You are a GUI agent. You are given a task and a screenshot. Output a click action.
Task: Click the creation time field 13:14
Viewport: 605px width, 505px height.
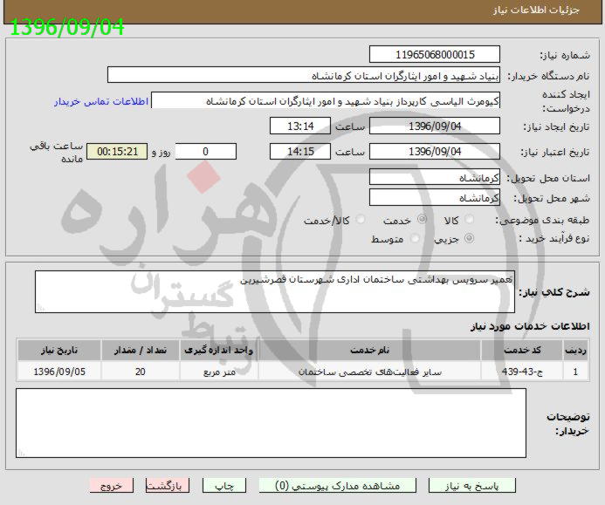(x=300, y=126)
